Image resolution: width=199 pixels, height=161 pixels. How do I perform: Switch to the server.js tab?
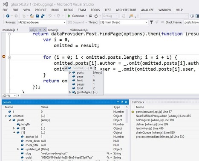(x=53, y=30)
